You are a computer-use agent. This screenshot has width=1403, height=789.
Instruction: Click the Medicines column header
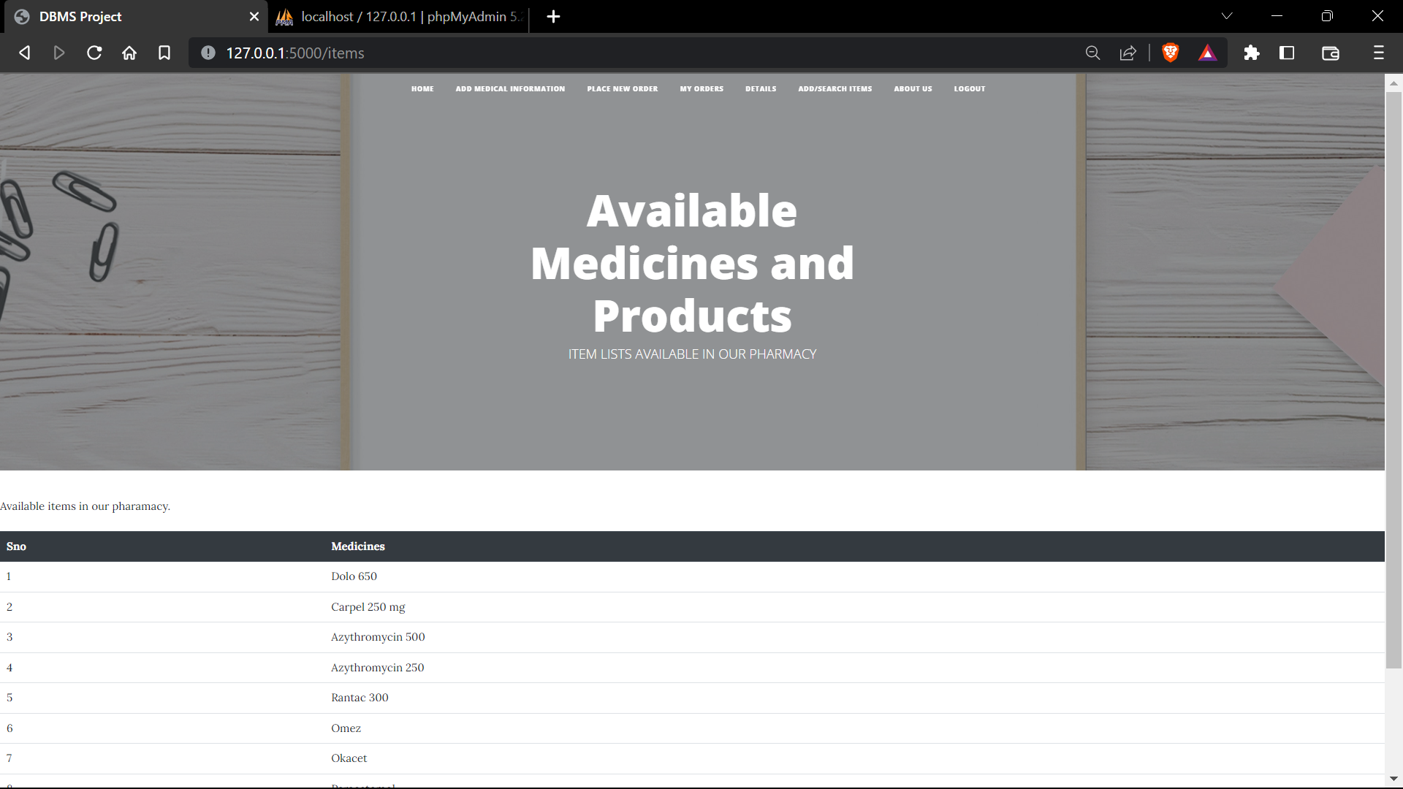click(x=358, y=546)
